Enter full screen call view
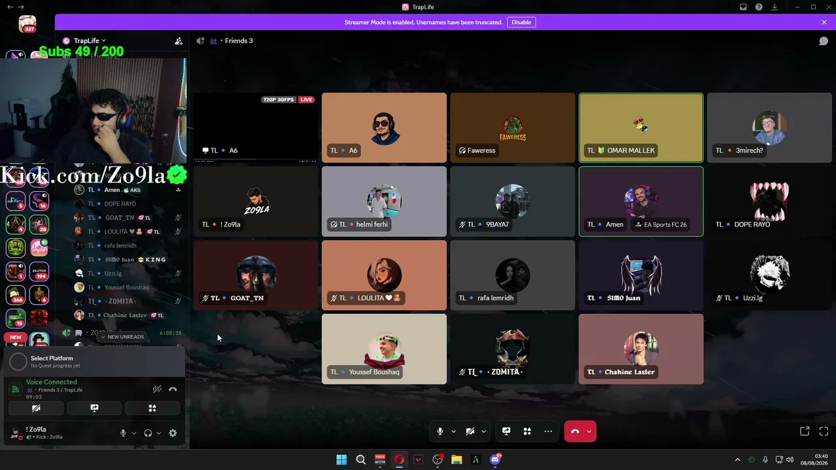 pos(824,431)
